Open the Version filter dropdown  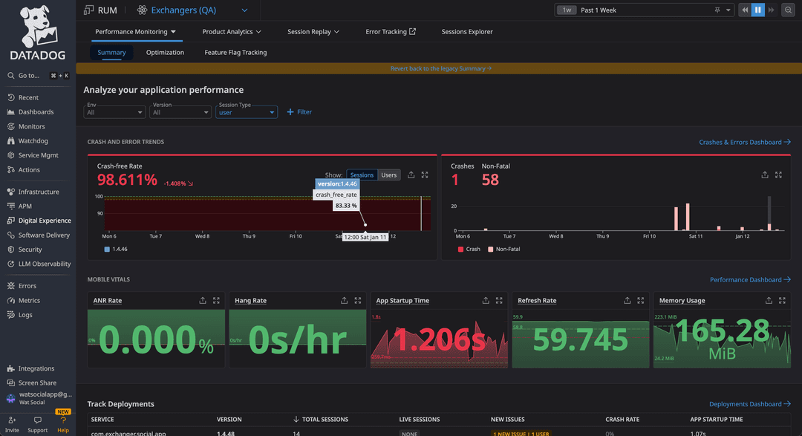pos(180,111)
